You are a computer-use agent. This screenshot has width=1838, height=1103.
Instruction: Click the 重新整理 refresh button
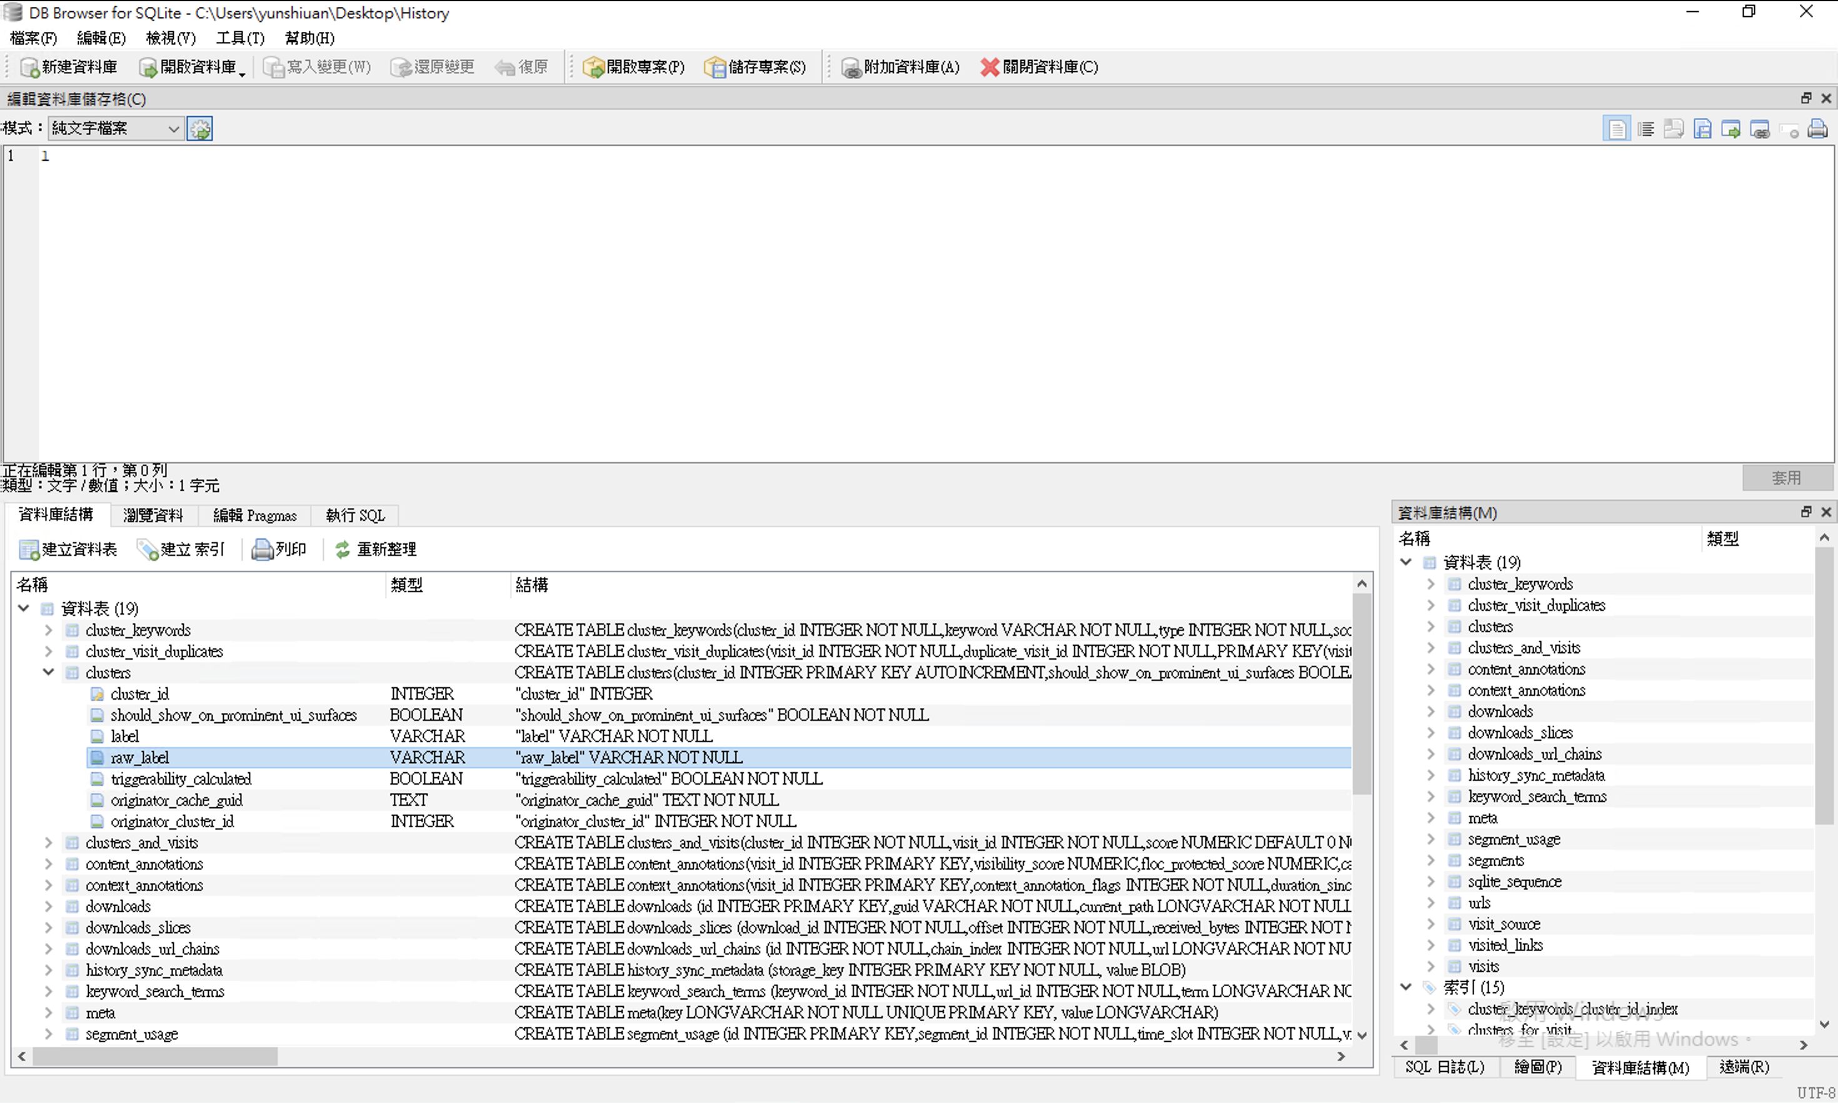click(x=375, y=549)
